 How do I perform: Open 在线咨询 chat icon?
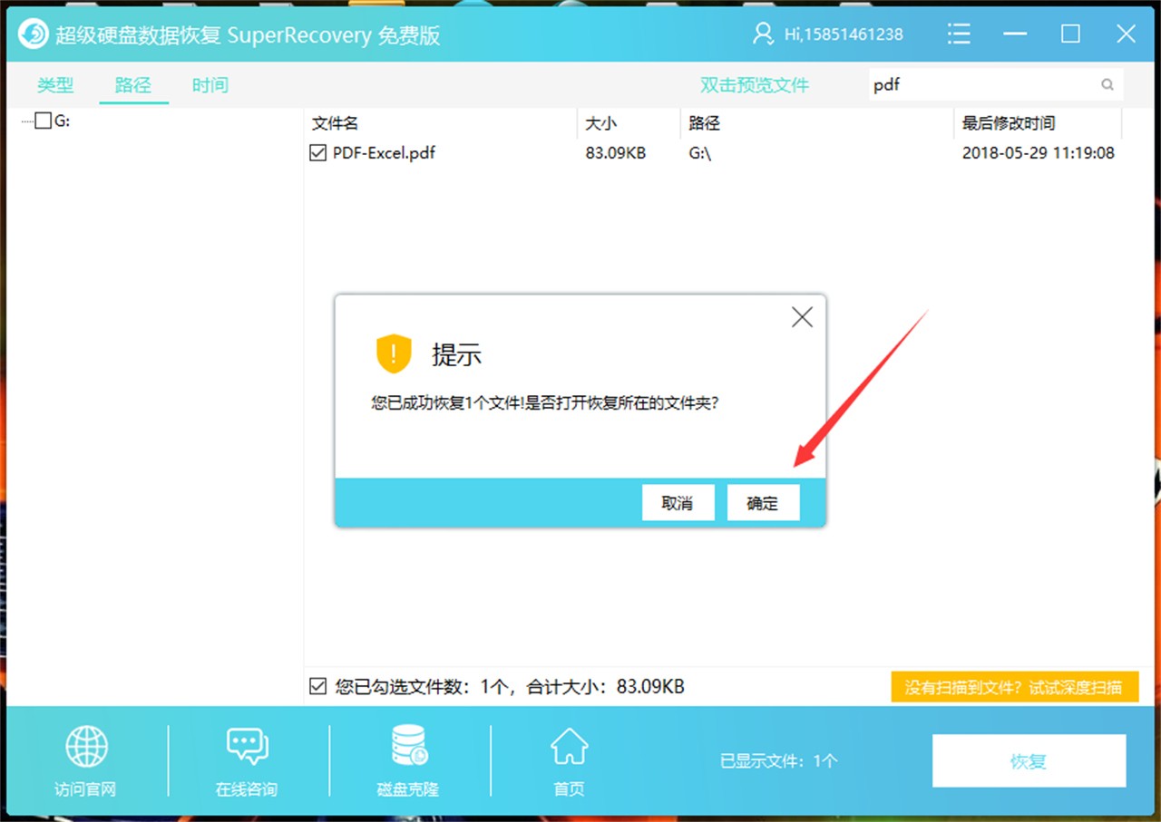point(246,749)
